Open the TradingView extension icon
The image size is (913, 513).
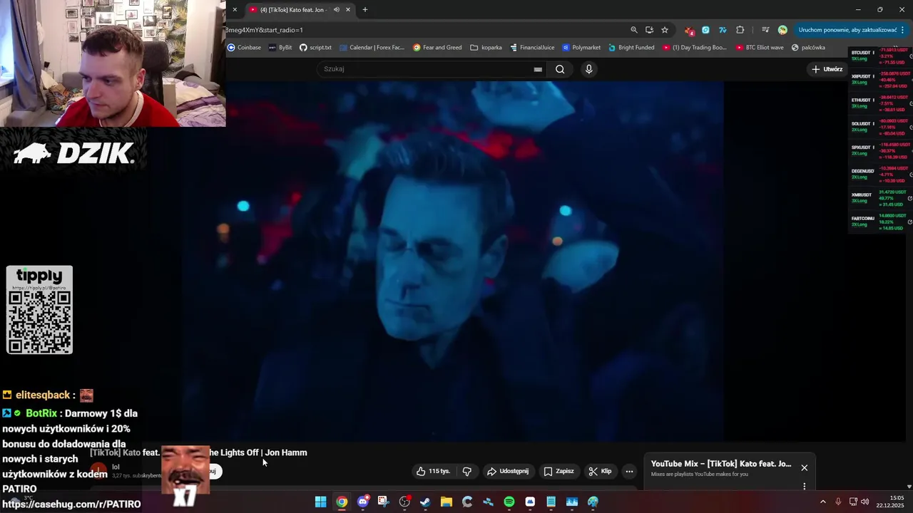(x=723, y=30)
